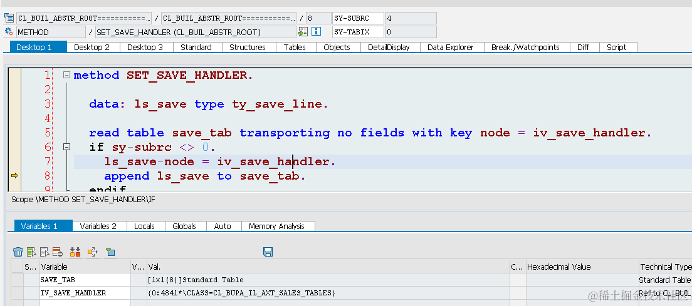Open the Standard tab
The height and width of the screenshot is (306, 692).
[x=196, y=47]
